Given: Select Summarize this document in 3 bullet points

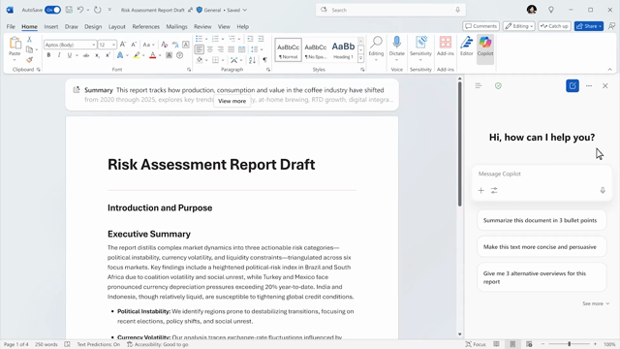Looking at the screenshot, I should pyautogui.click(x=542, y=220).
